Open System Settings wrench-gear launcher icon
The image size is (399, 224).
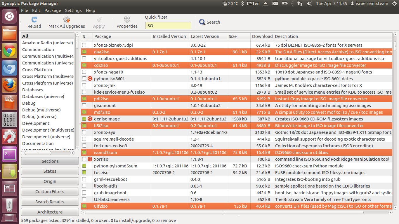9,137
